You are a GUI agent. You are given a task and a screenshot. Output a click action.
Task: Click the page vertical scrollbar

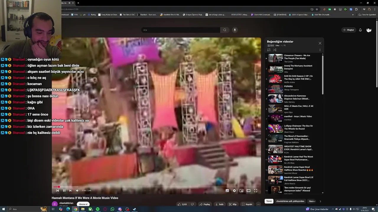pos(377,54)
